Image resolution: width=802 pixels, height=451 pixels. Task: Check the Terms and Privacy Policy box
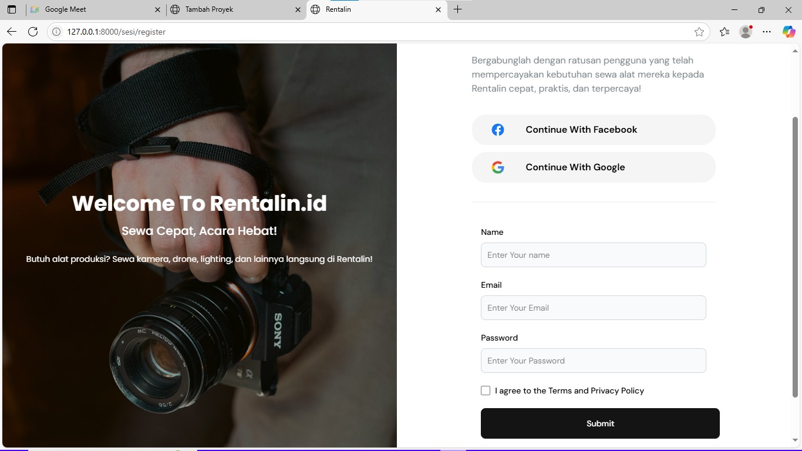pos(486,391)
